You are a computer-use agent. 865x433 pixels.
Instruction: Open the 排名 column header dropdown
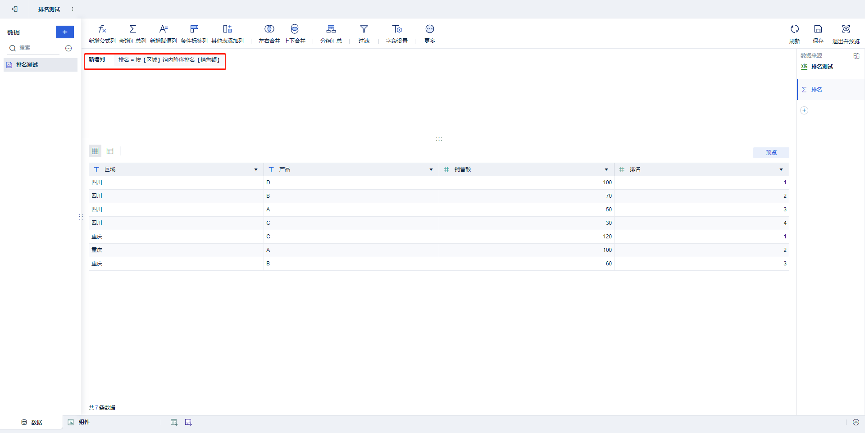pyautogui.click(x=781, y=169)
